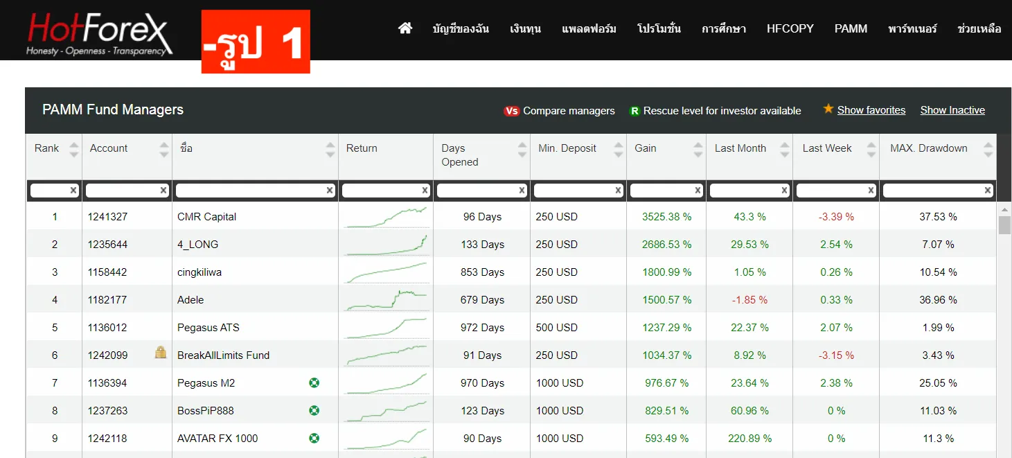
Task: Sort table by Rank column arrows
Action: click(74, 150)
